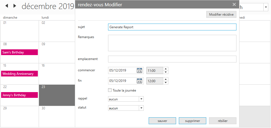The image size is (271, 128).
Task: Select the Wedding Anniversary event
Action: pyautogui.click(x=19, y=74)
